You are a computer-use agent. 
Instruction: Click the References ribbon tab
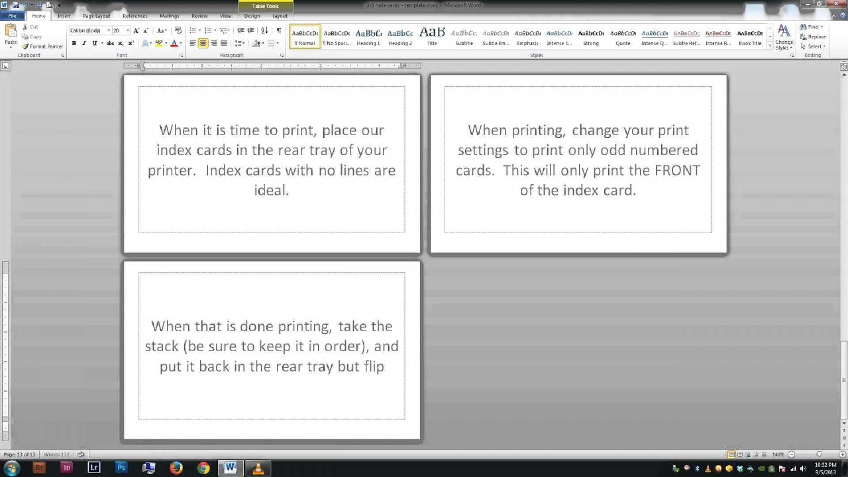pos(135,16)
